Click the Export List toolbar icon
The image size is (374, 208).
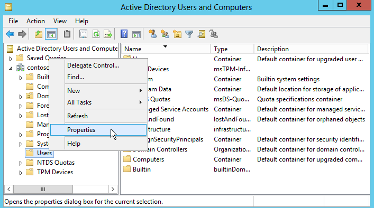tap(108, 34)
